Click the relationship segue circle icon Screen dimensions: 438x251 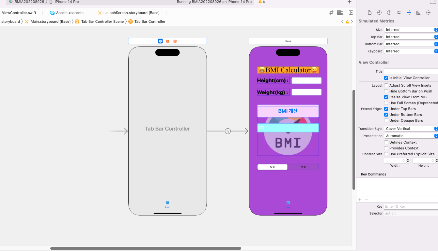(x=228, y=131)
